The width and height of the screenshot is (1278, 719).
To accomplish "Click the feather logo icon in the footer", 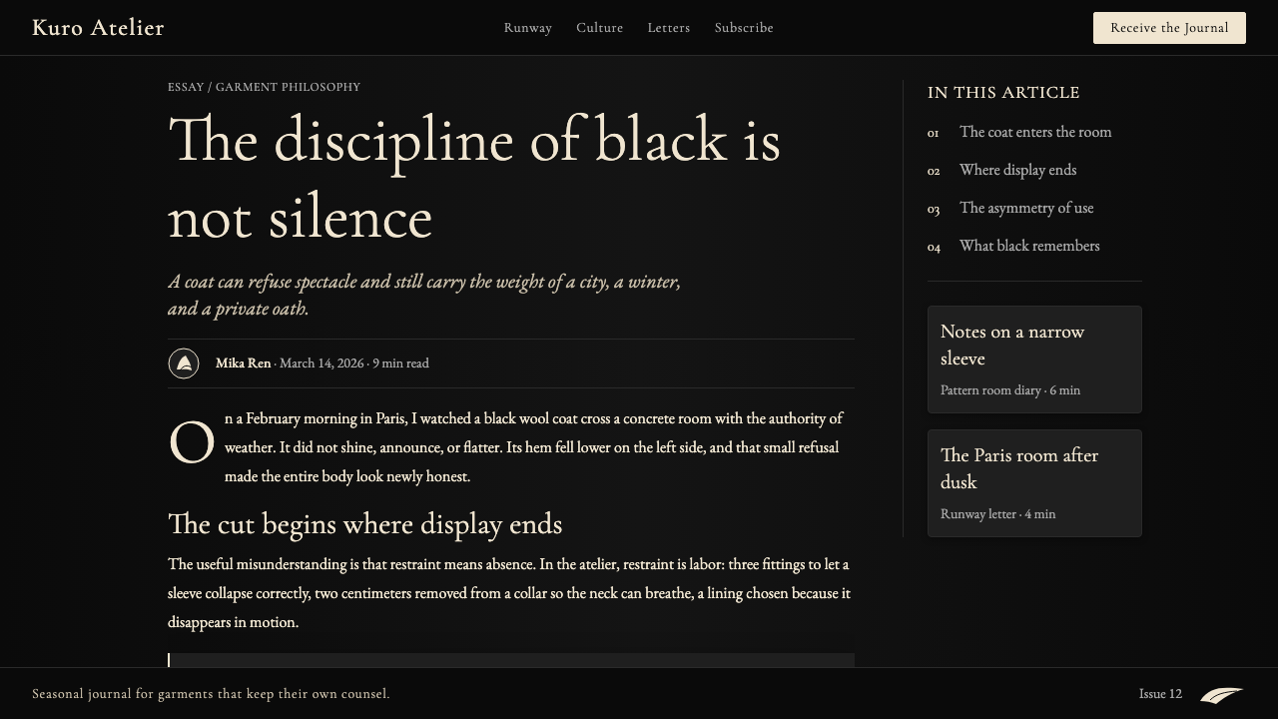I will coord(1221,694).
